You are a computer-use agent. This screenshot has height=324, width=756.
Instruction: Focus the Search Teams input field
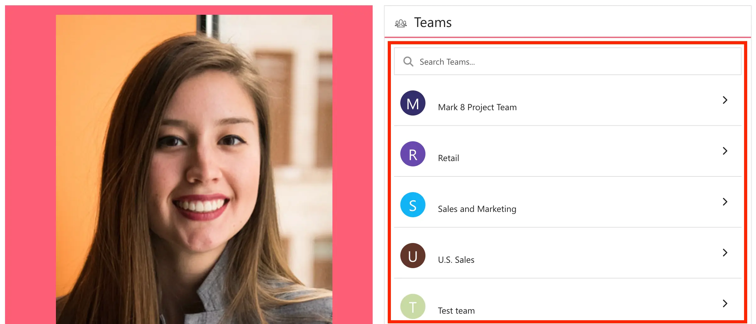[x=568, y=61]
